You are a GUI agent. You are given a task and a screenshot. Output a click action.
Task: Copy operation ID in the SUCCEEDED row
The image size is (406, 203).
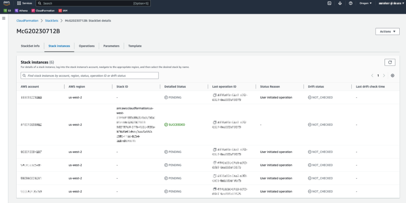(x=214, y=122)
